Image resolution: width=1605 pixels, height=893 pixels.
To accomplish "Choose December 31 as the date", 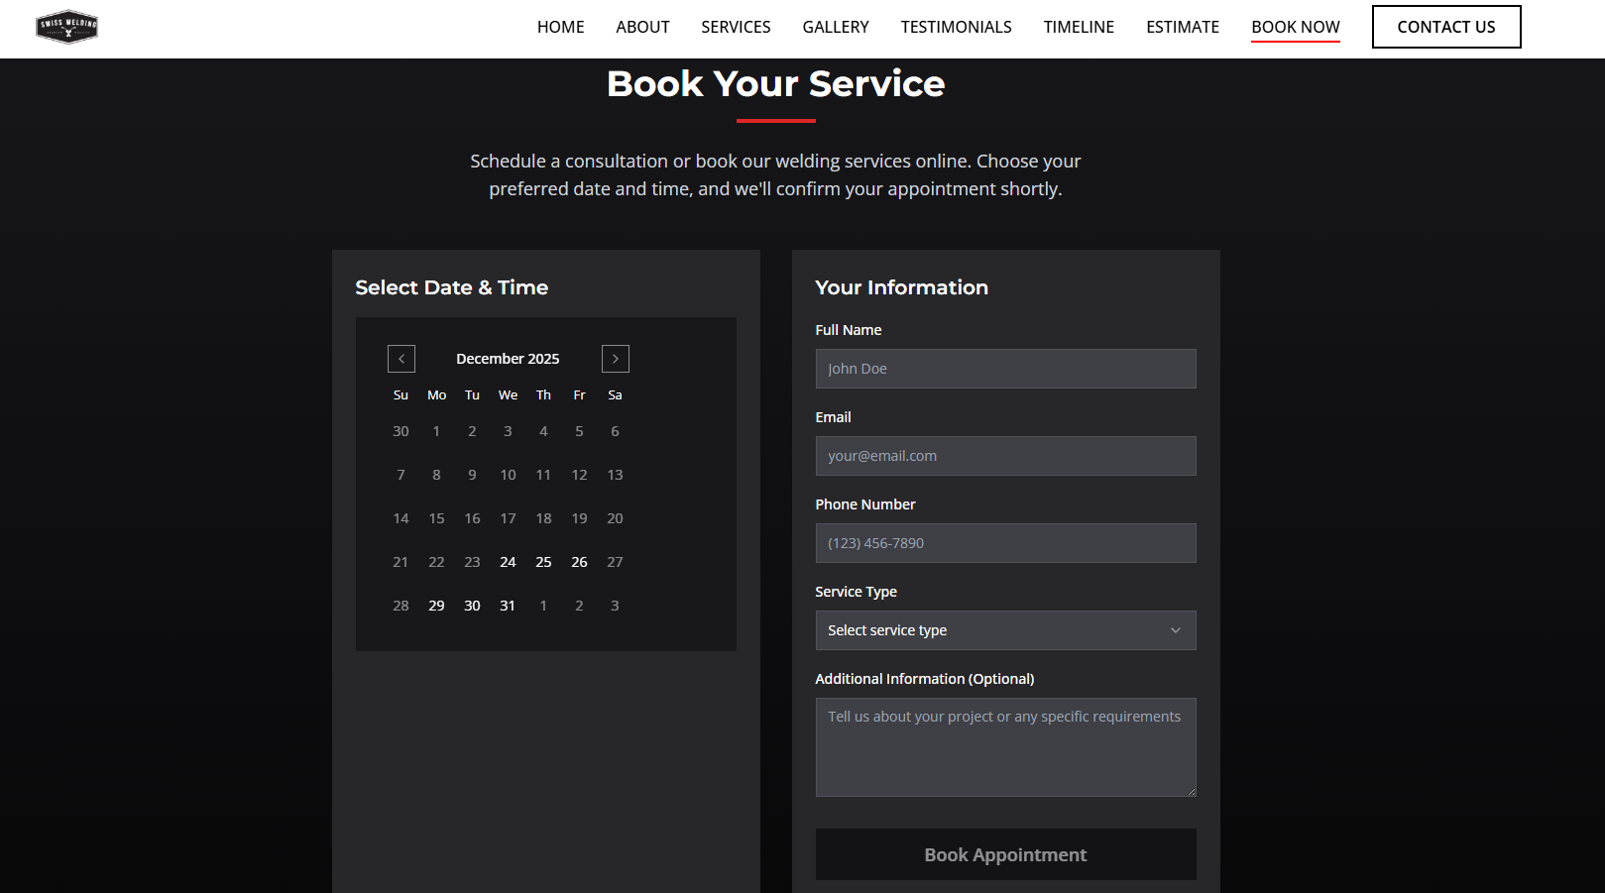I will point(508,606).
